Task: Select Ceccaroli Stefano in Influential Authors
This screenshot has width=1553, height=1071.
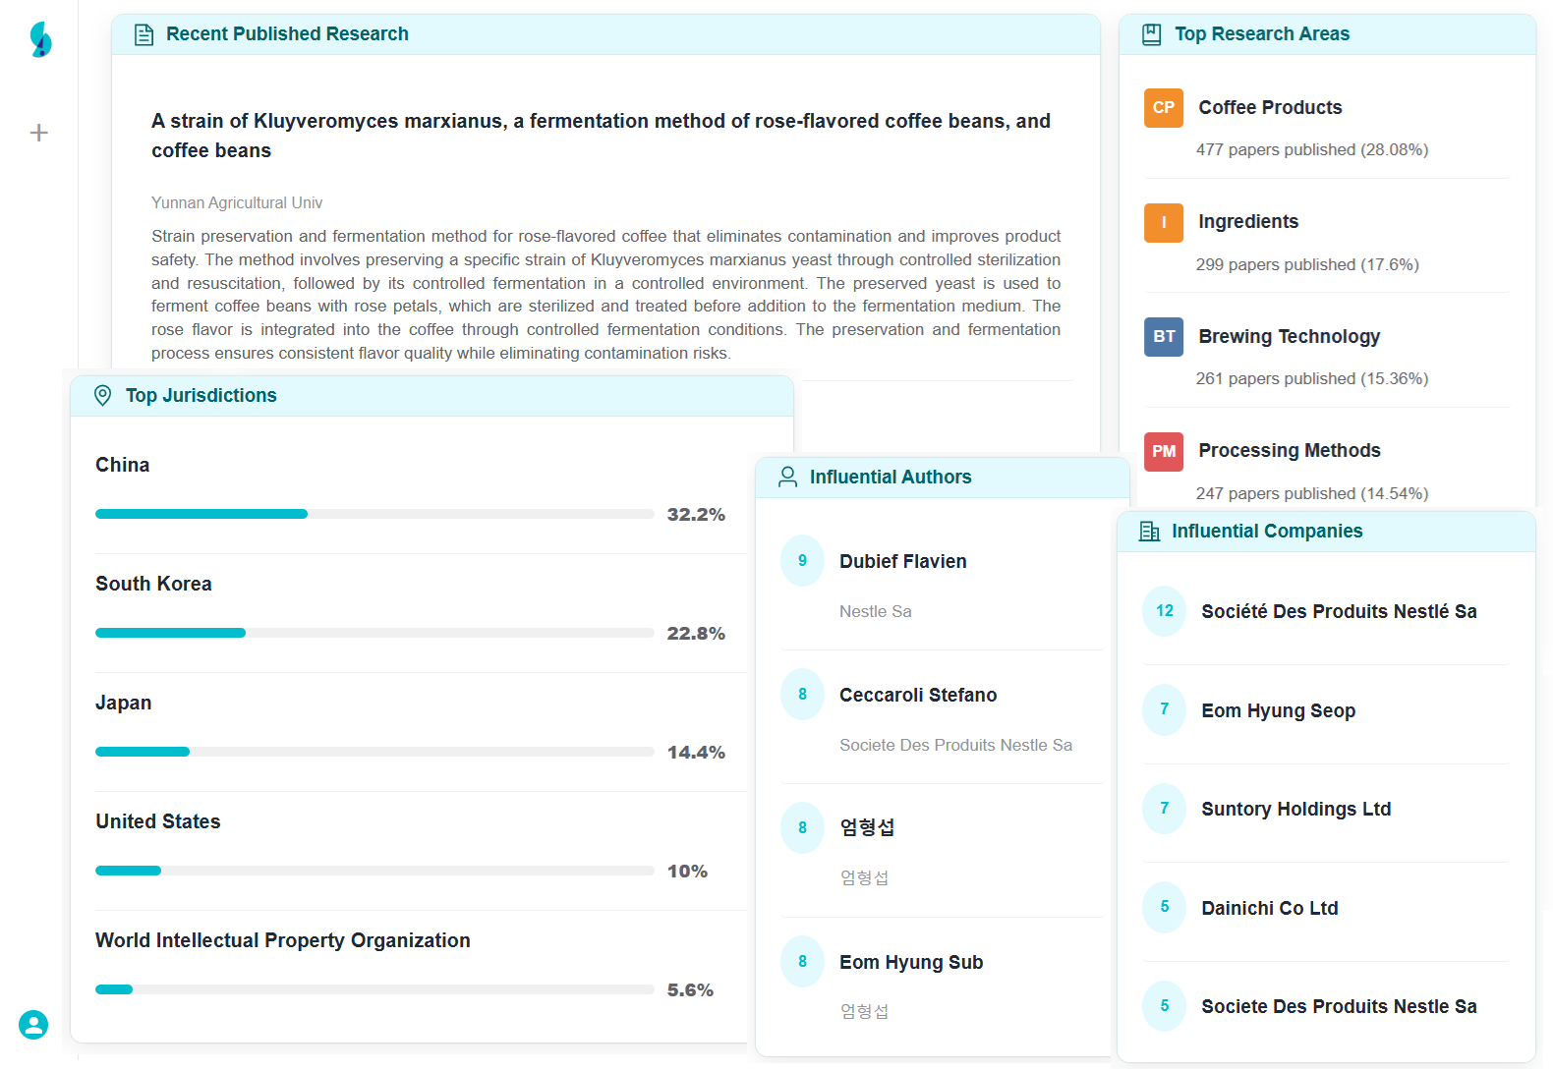Action: pyautogui.click(x=917, y=696)
